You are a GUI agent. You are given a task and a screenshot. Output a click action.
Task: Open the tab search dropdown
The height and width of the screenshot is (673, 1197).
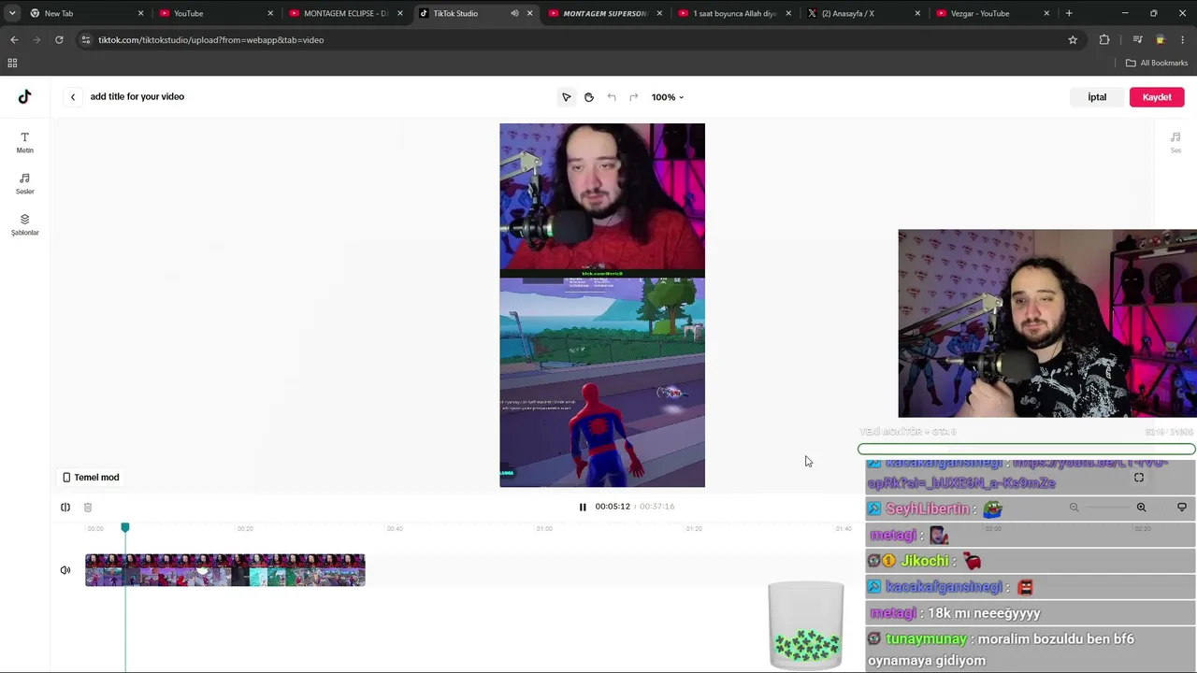coord(12,13)
